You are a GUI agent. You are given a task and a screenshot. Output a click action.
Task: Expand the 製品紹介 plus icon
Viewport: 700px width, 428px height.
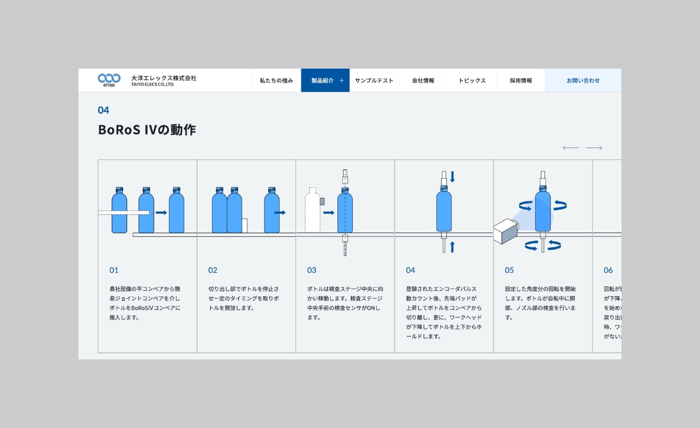pos(342,81)
